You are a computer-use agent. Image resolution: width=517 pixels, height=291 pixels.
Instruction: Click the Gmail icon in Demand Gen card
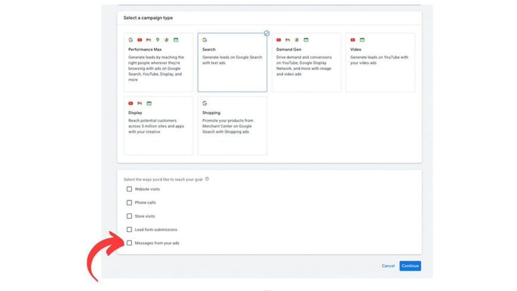pos(288,40)
